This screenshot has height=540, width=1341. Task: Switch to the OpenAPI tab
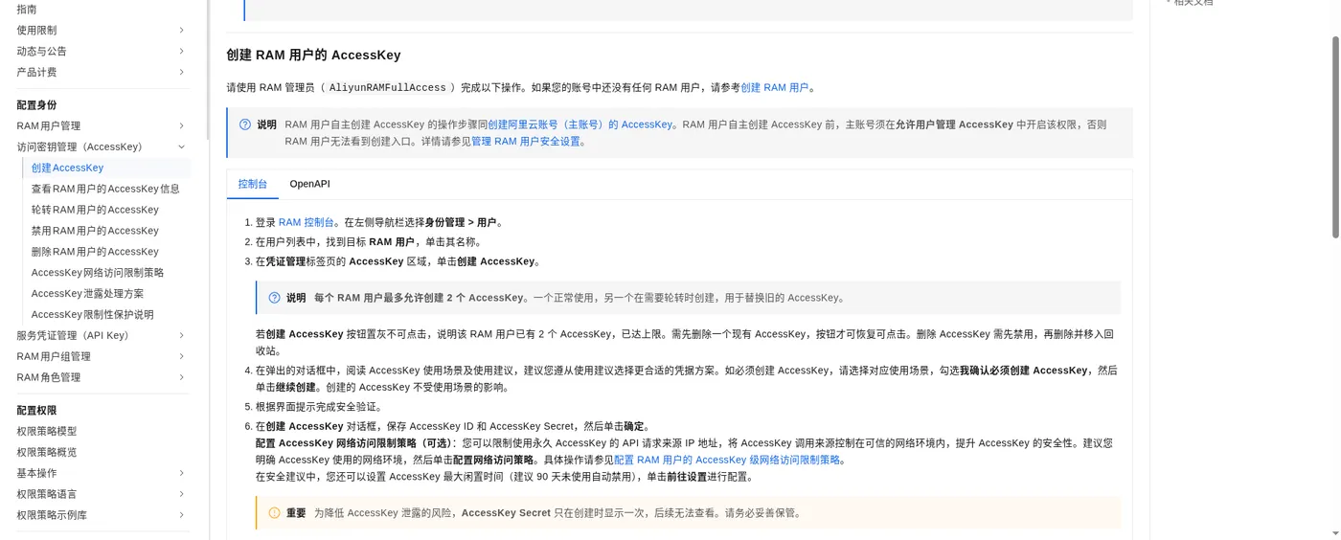[309, 184]
